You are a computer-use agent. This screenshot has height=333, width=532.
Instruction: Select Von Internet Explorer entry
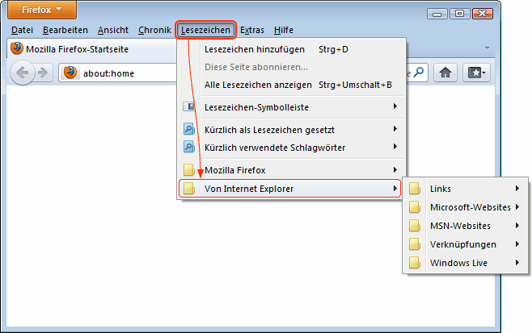coord(289,189)
